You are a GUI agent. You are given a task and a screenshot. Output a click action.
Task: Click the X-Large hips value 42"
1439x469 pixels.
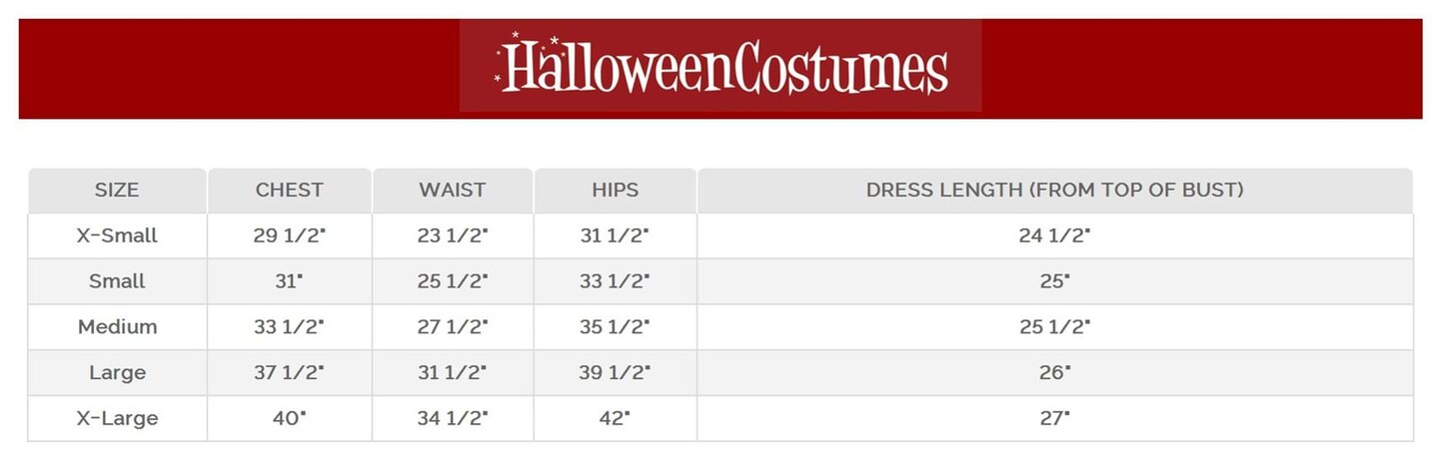pos(615,419)
